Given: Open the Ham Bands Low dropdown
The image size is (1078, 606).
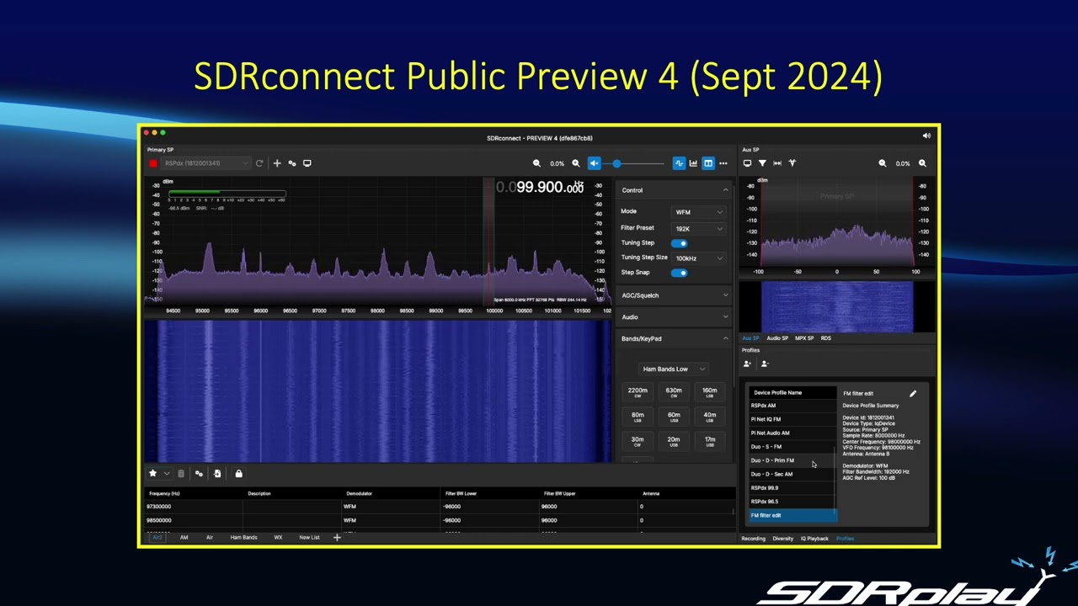Looking at the screenshot, I should 674,369.
